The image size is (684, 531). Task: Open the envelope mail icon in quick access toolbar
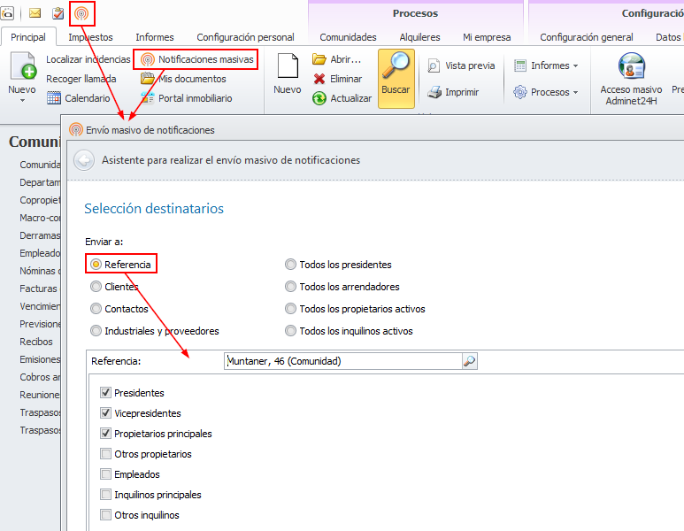pos(35,13)
